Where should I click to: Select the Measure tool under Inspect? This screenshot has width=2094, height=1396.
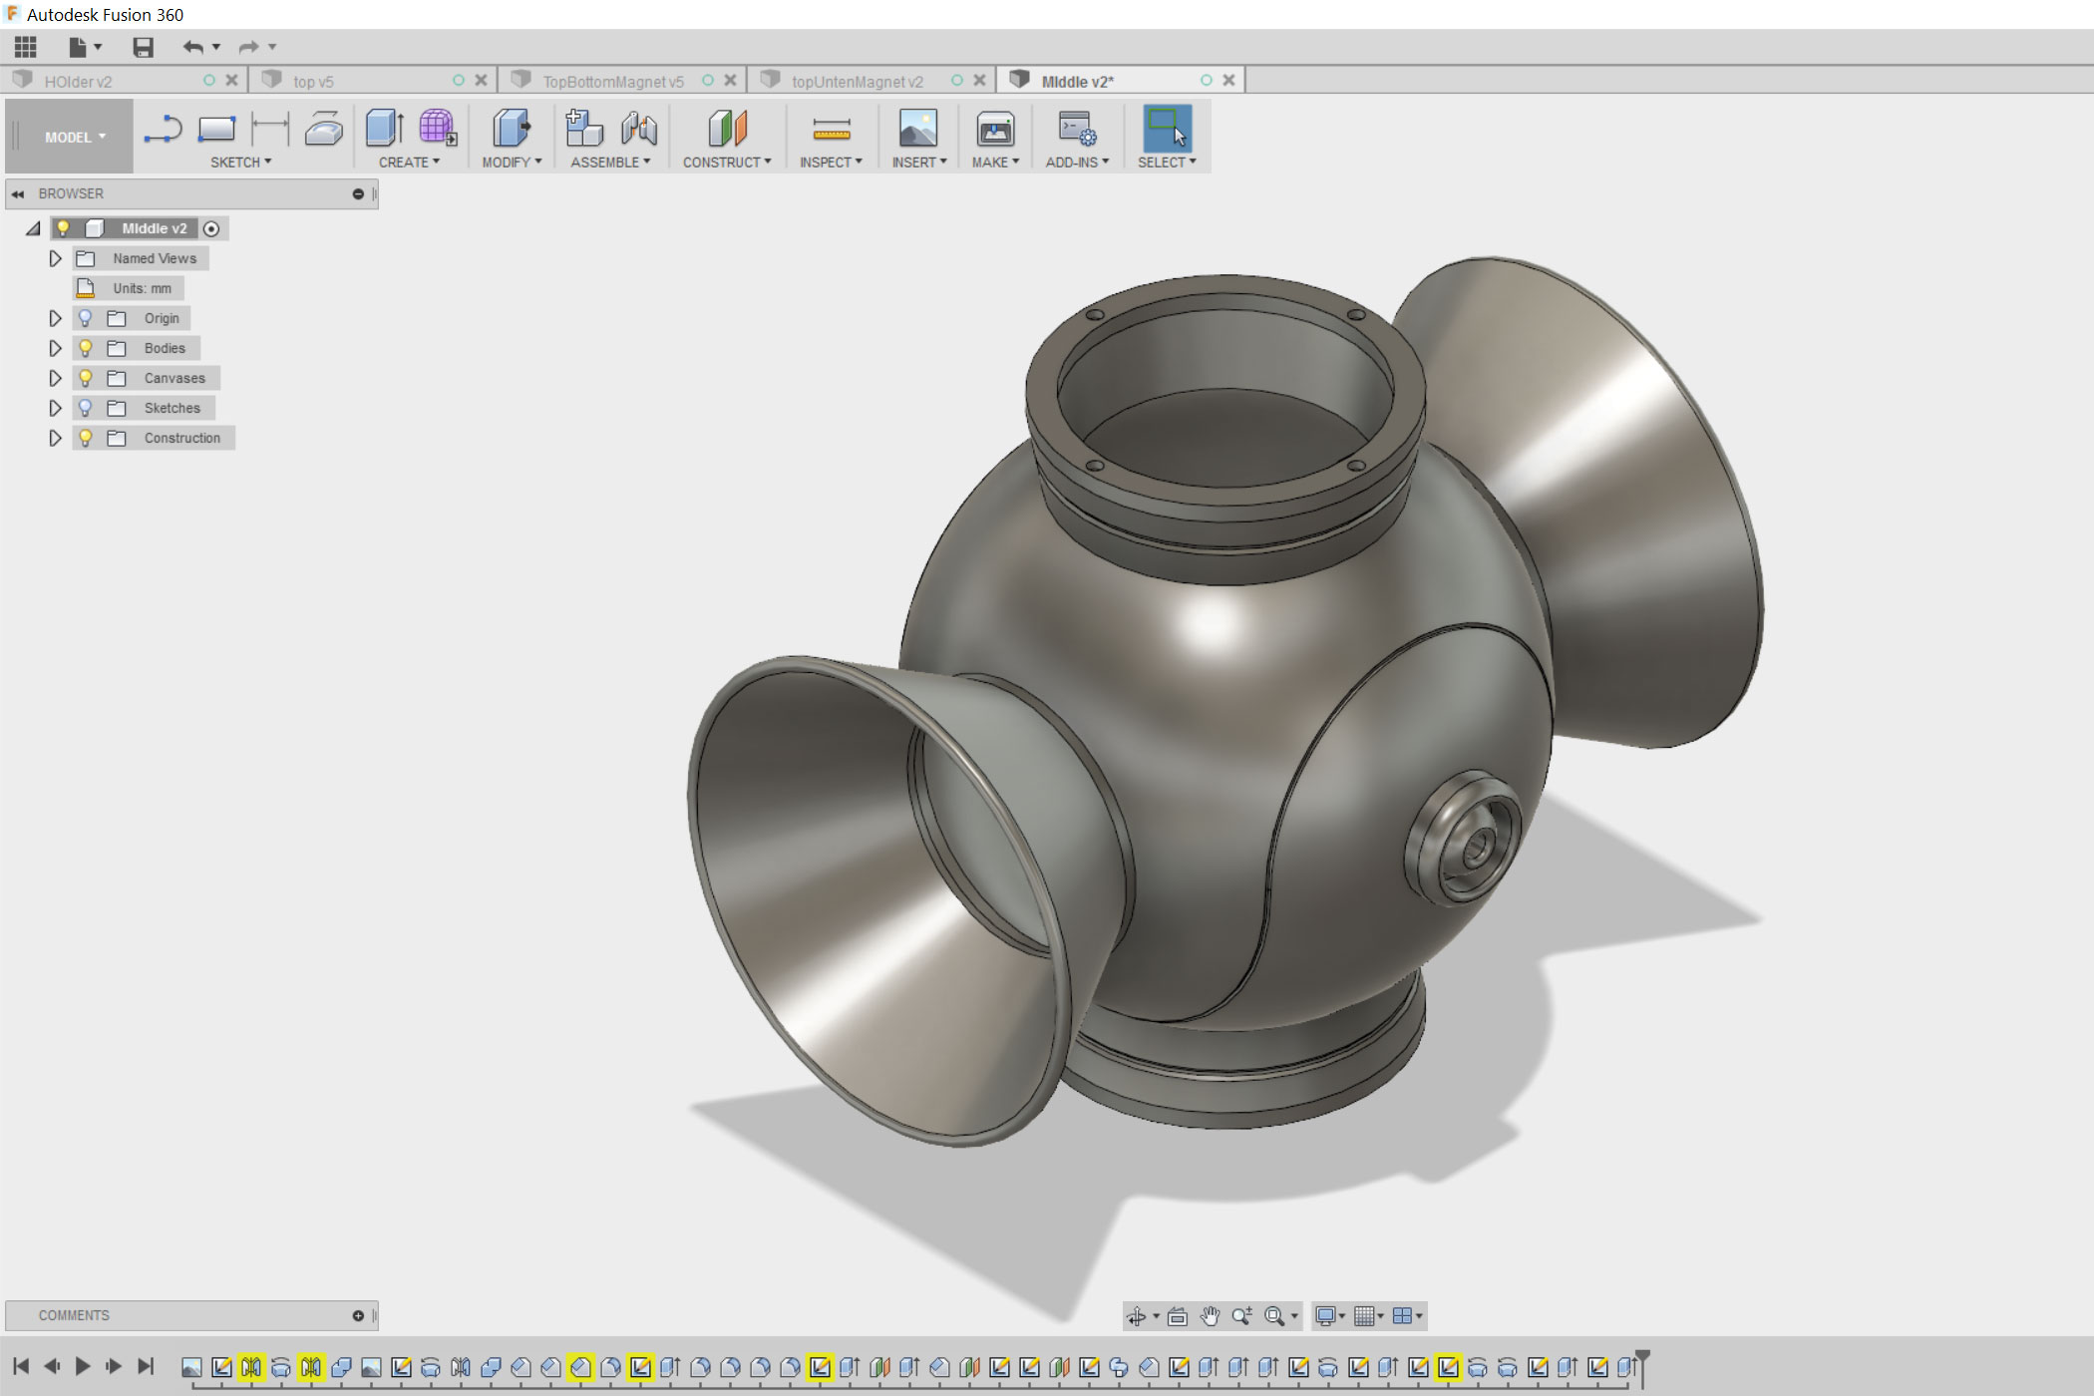coord(831,130)
